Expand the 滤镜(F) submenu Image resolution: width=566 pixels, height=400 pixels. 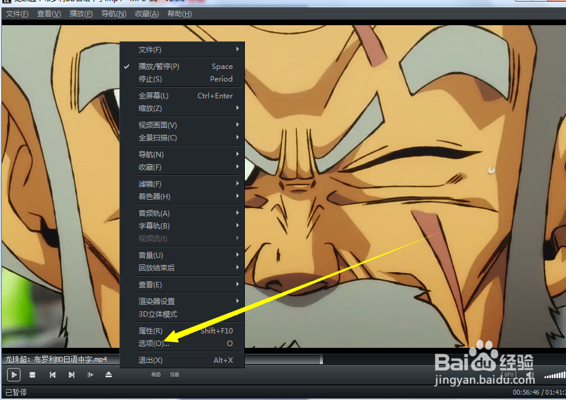pos(182,184)
